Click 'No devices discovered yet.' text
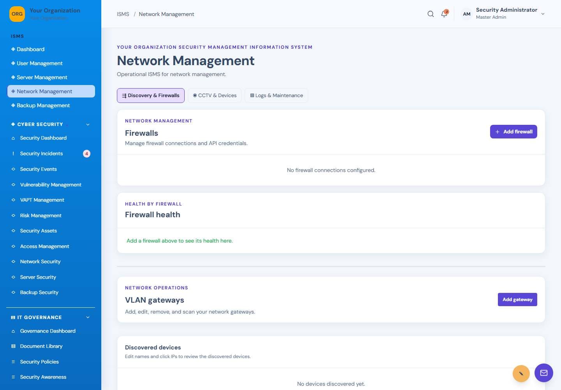 [x=331, y=384]
